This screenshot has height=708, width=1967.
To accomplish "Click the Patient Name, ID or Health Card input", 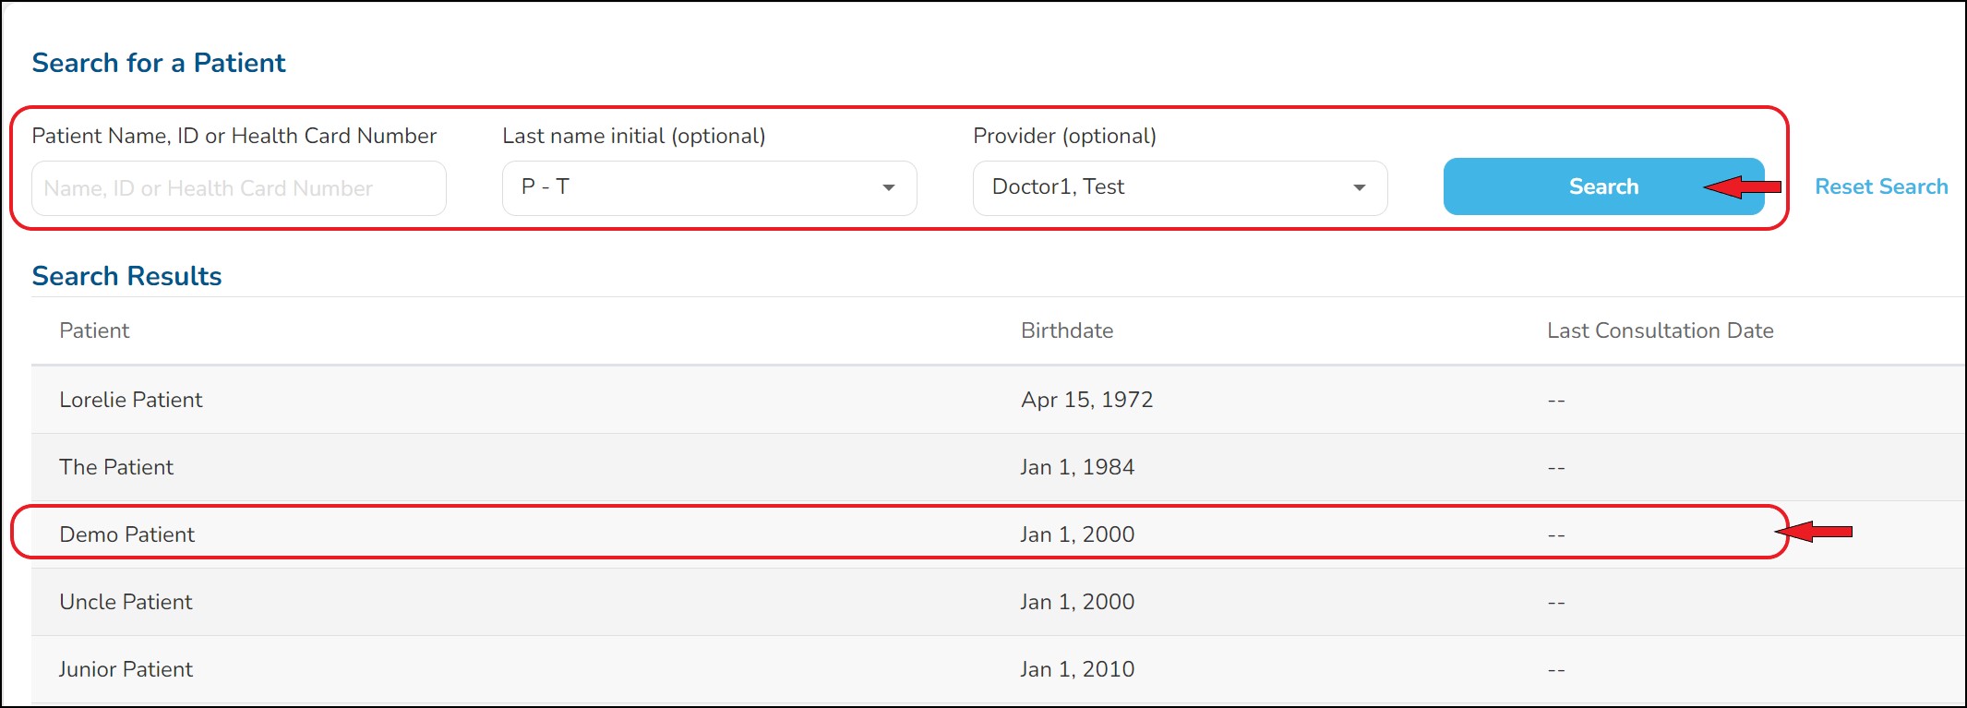I will click(x=238, y=188).
